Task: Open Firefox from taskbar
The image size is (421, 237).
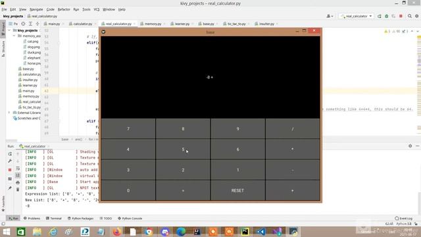Action: pos(117,232)
